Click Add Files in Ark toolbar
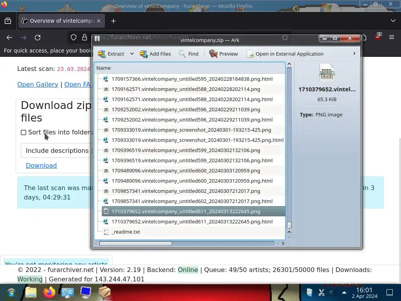The height and width of the screenshot is (301, 401). [155, 54]
